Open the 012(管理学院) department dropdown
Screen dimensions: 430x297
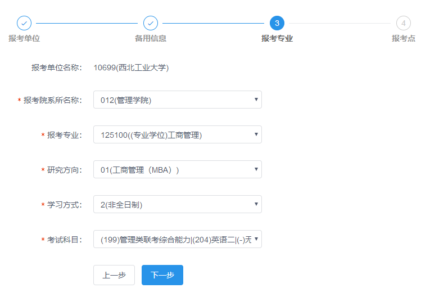(x=177, y=100)
